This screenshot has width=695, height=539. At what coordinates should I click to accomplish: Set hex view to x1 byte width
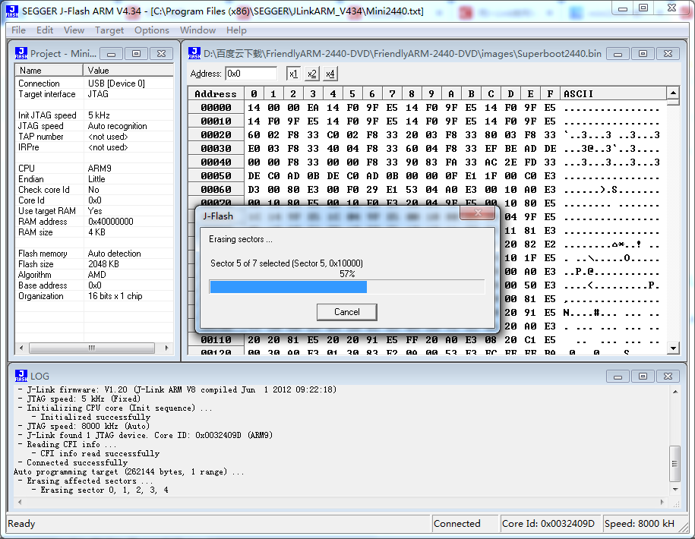coord(293,74)
